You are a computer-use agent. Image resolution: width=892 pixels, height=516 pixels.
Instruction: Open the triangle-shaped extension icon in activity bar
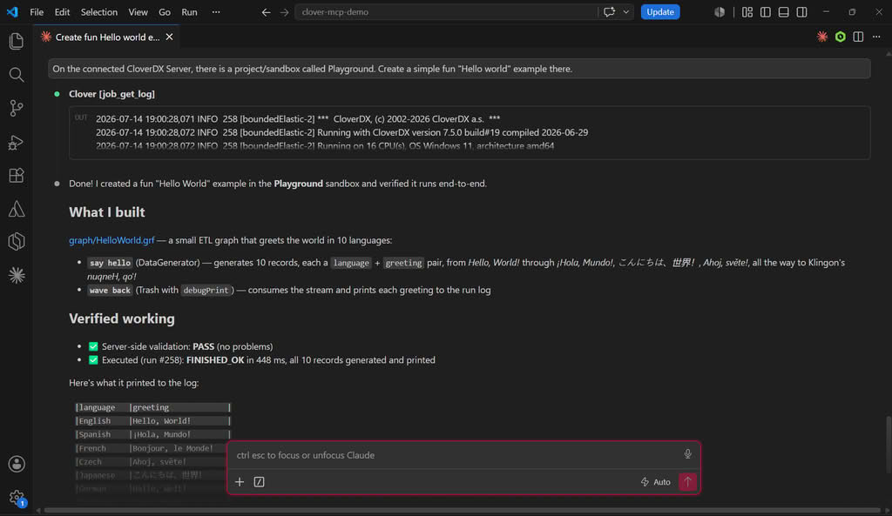[17, 209]
